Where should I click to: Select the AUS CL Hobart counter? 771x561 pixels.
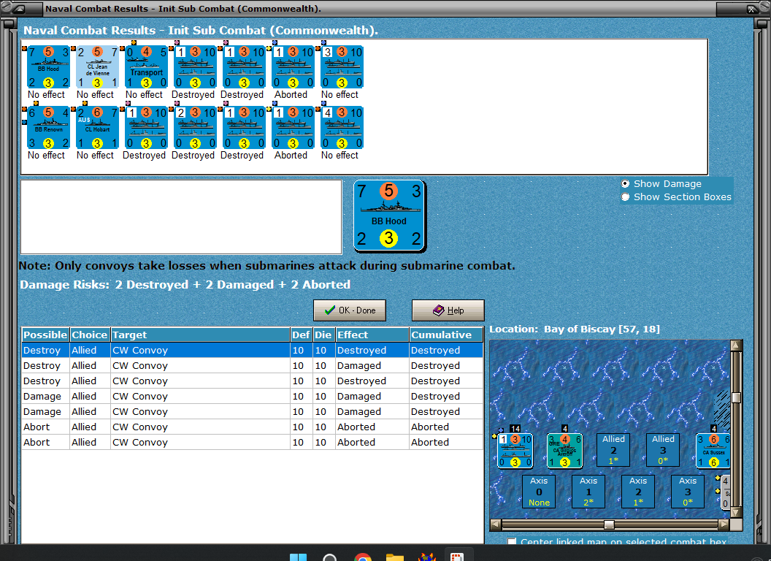pyautogui.click(x=97, y=128)
